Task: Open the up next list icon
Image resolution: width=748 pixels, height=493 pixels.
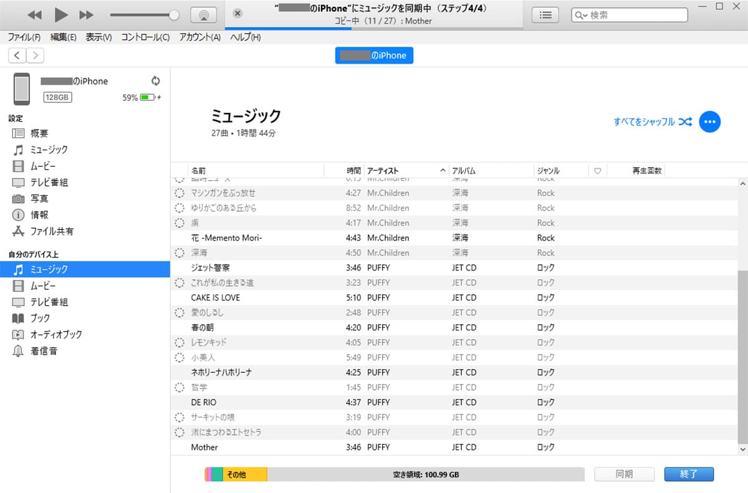Action: tap(545, 15)
